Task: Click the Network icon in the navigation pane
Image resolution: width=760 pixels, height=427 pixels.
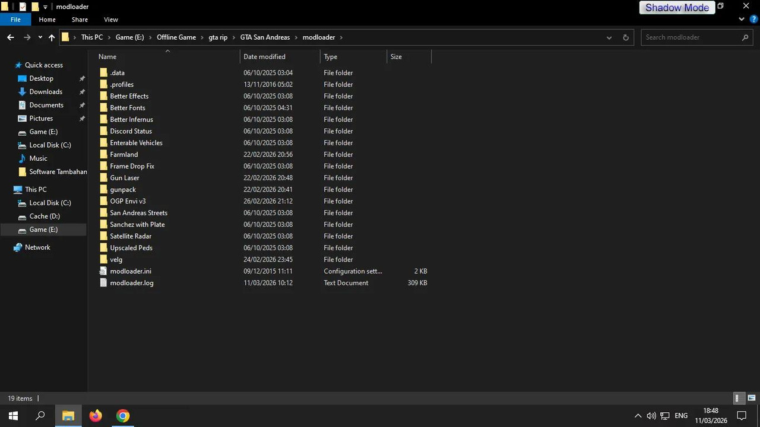Action: (x=18, y=247)
